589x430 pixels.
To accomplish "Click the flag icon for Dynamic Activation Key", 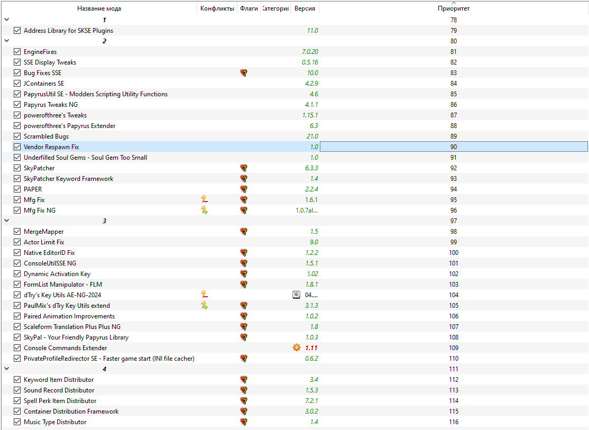I will click(244, 273).
